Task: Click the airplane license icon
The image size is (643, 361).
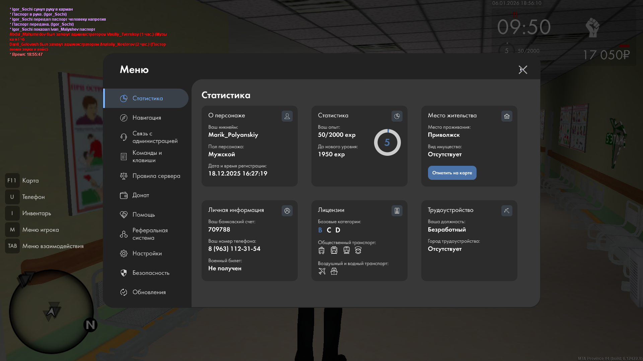Action: [322, 271]
